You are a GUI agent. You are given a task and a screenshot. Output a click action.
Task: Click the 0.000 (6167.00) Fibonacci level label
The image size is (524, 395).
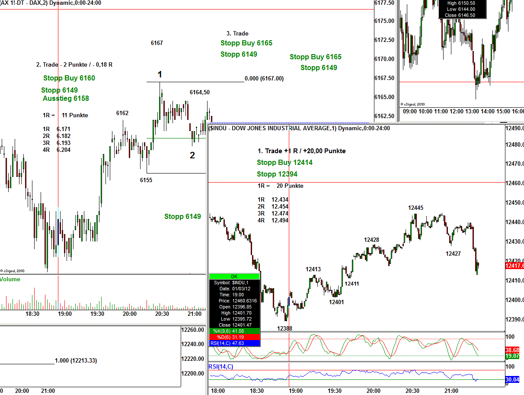tap(264, 78)
